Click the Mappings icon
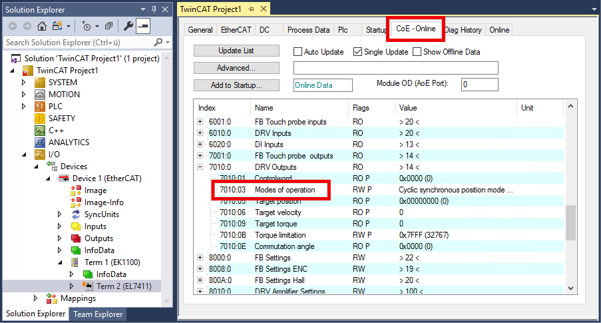601x323 pixels. (52, 298)
